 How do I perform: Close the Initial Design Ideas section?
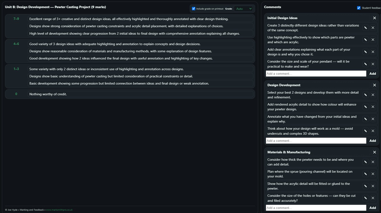coord(374,18)
